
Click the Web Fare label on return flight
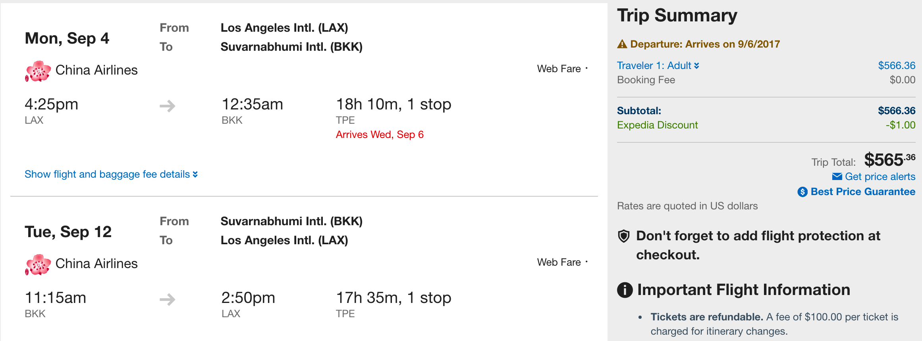(559, 262)
